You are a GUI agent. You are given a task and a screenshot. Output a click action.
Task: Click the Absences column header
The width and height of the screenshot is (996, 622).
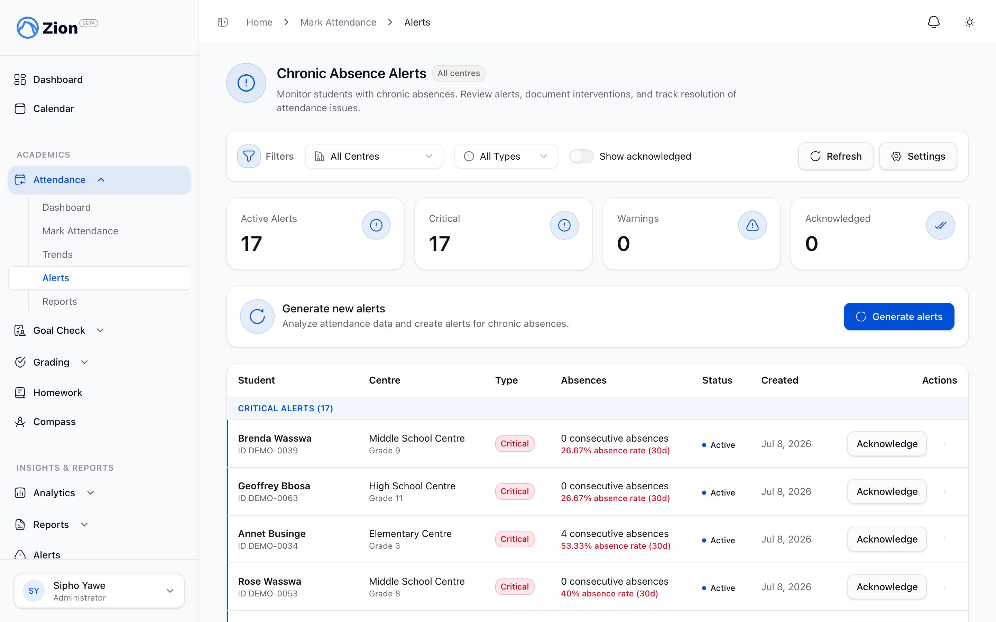pyautogui.click(x=584, y=380)
